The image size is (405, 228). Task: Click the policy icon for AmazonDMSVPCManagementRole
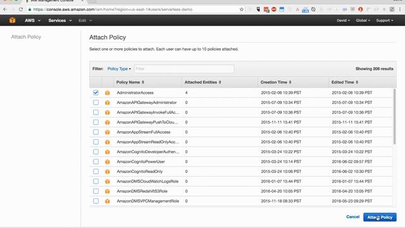click(108, 201)
